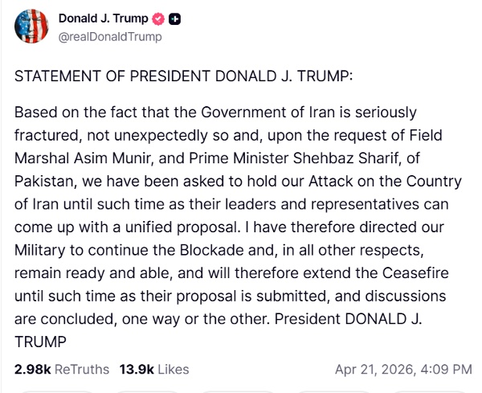The height and width of the screenshot is (393, 482).
Task: Click the black plus badge icon
Action: tap(174, 19)
